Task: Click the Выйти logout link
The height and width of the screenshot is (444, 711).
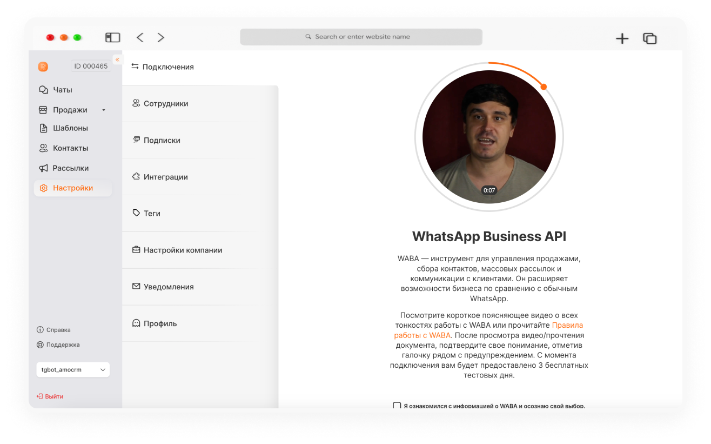Action: pyautogui.click(x=50, y=396)
